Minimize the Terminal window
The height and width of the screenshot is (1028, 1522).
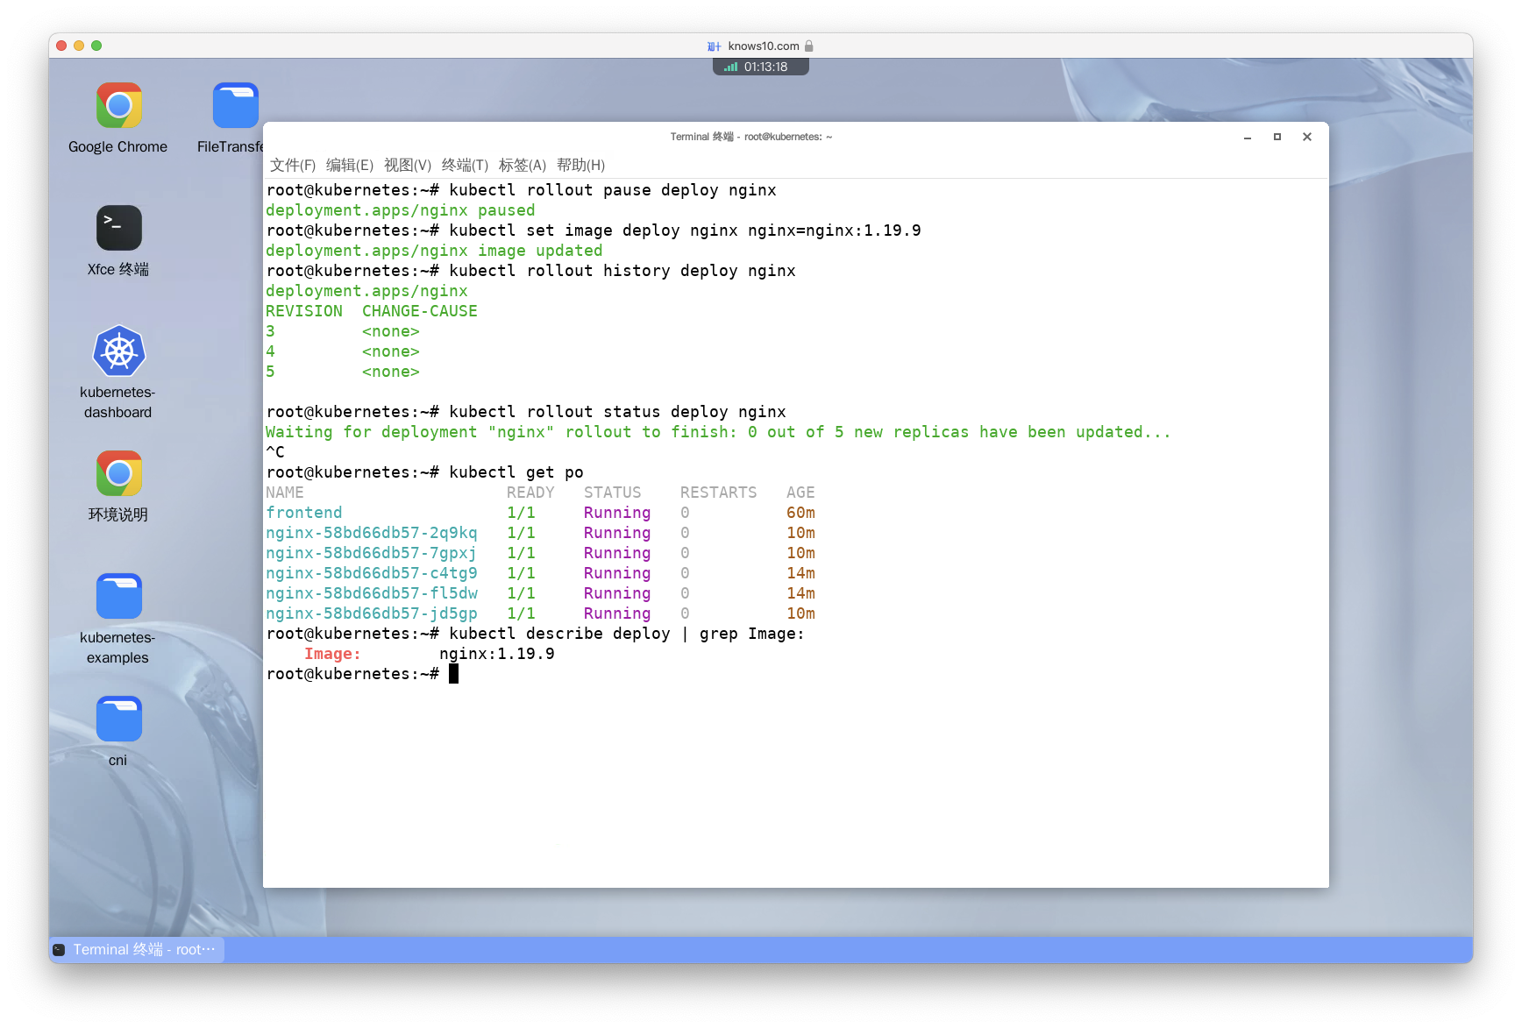point(1247,137)
